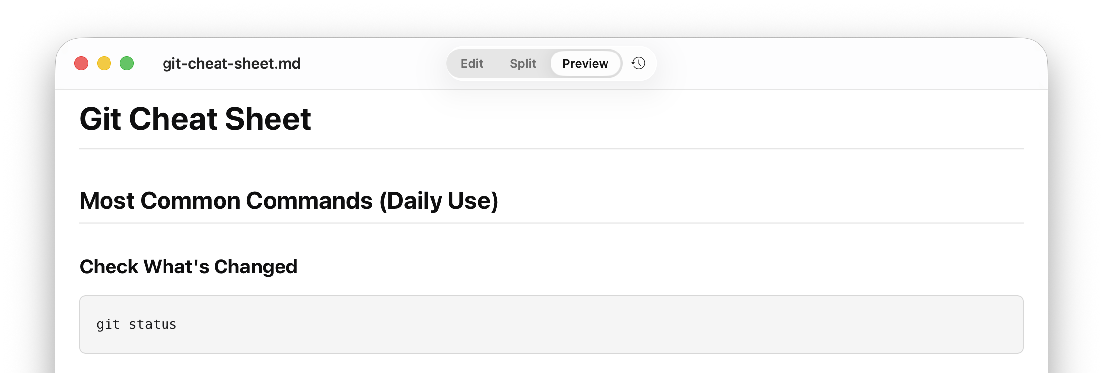
Task: Click the word "status" in the code block
Action: pos(153,324)
